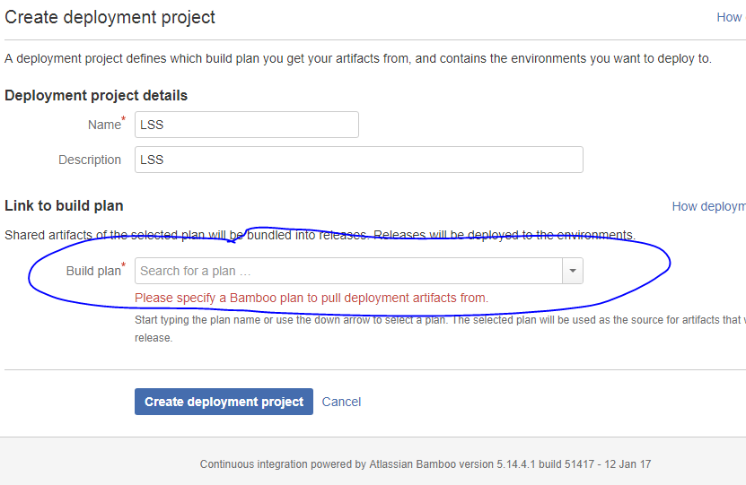Focus the 'Search for a plan' field

pos(348,271)
